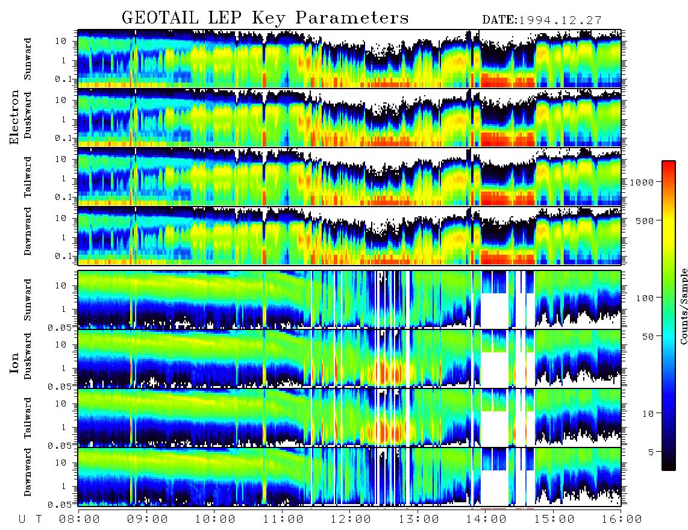Click the Electron Duskward spectrogram panel

click(349, 117)
